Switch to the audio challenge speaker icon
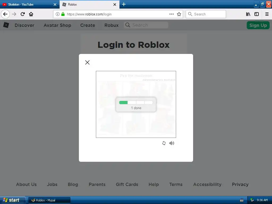Screen dimensions: 272x204 pyautogui.click(x=172, y=143)
